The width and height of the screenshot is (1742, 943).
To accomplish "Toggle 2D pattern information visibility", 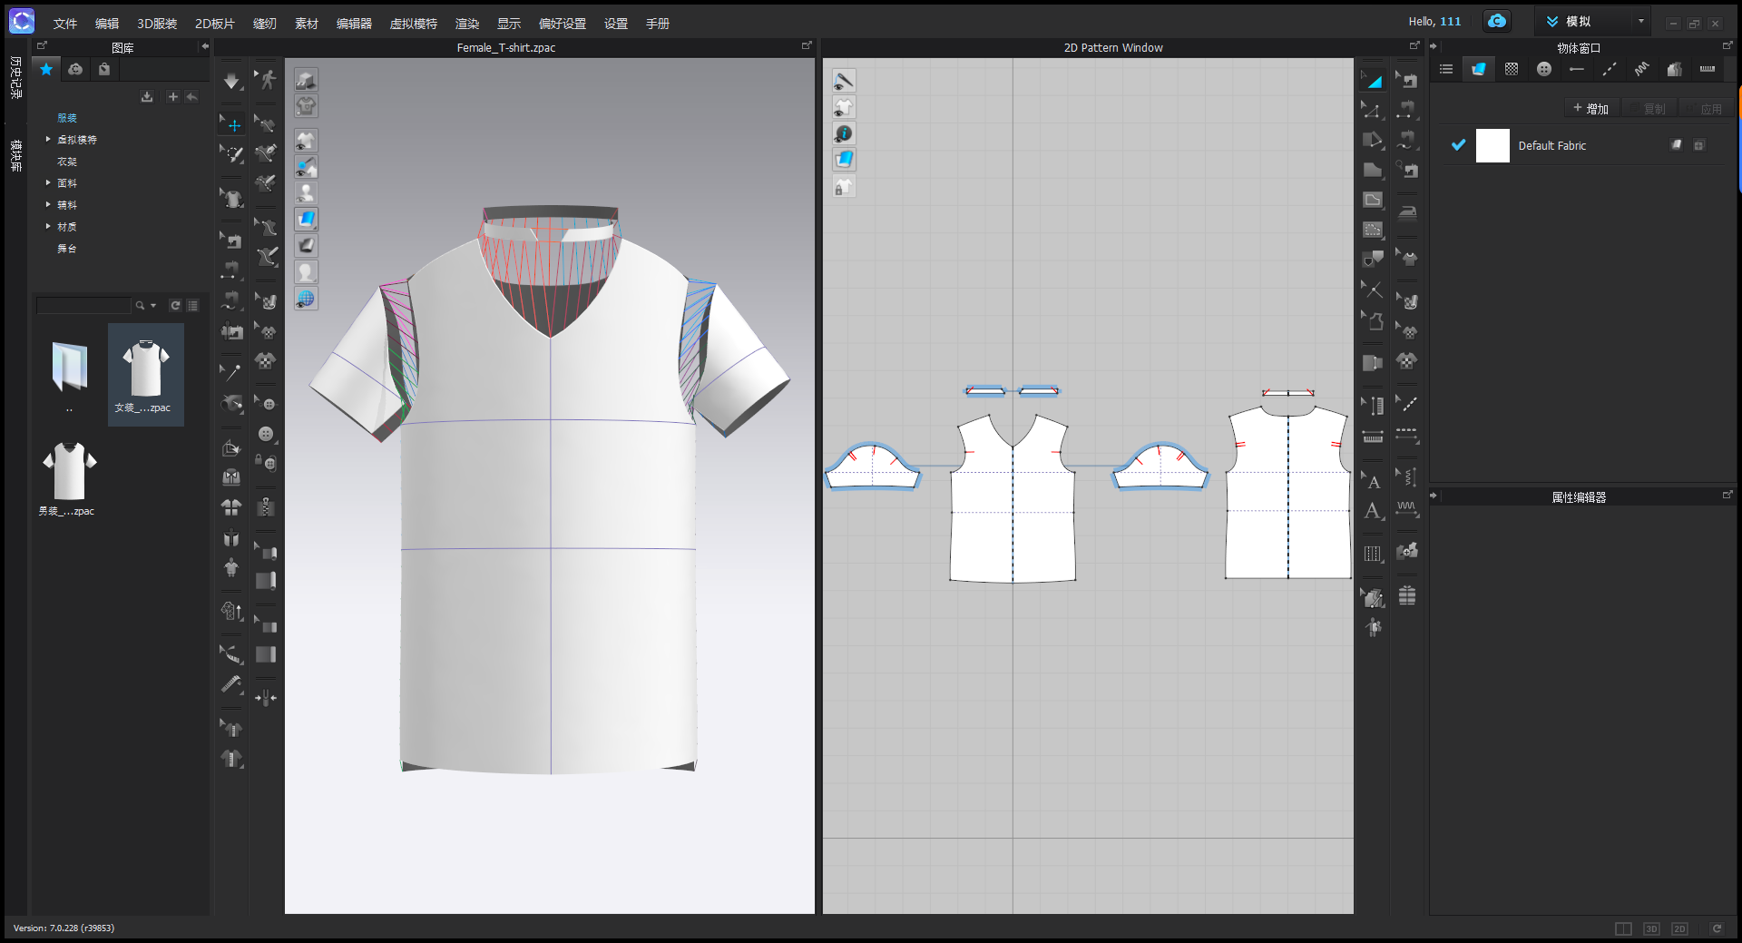I will pyautogui.click(x=844, y=133).
